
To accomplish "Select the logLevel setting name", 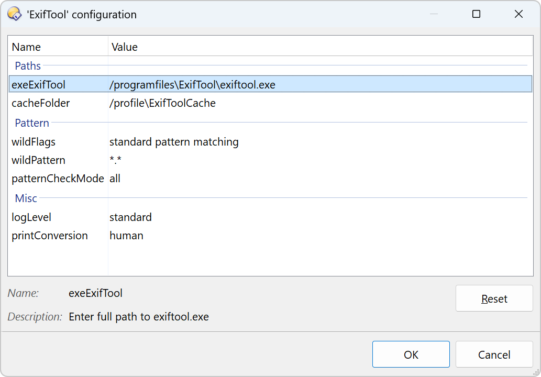I will click(x=31, y=217).
